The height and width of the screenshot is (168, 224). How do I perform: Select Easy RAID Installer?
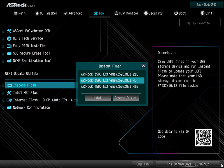[x=30, y=46]
